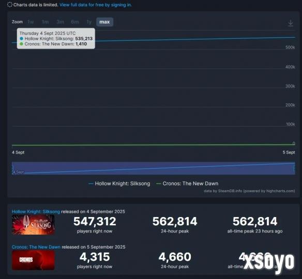Open the Silksong game capsule image
This screenshot has height=279, width=302.
coord(33,225)
